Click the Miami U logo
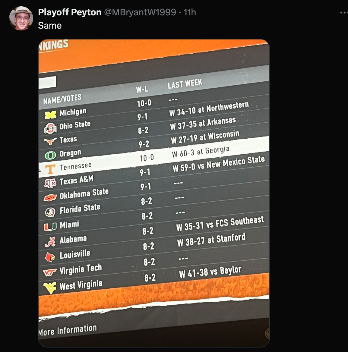The width and height of the screenshot is (348, 352). click(x=50, y=227)
